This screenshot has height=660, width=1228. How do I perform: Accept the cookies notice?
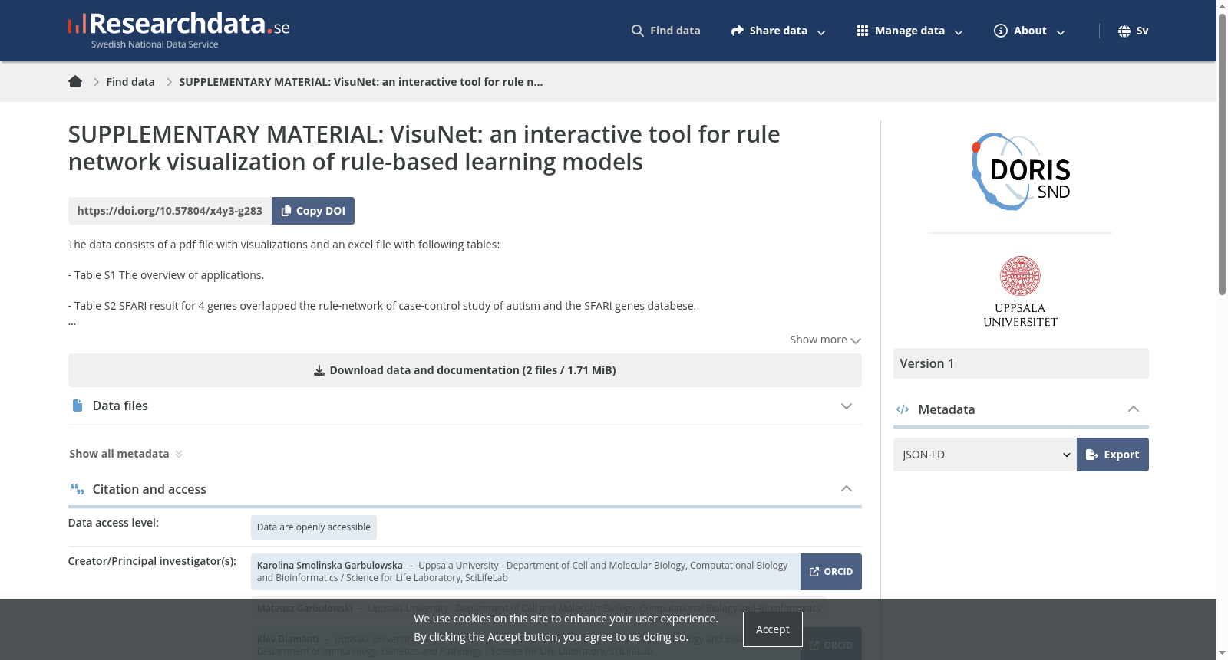(x=773, y=629)
